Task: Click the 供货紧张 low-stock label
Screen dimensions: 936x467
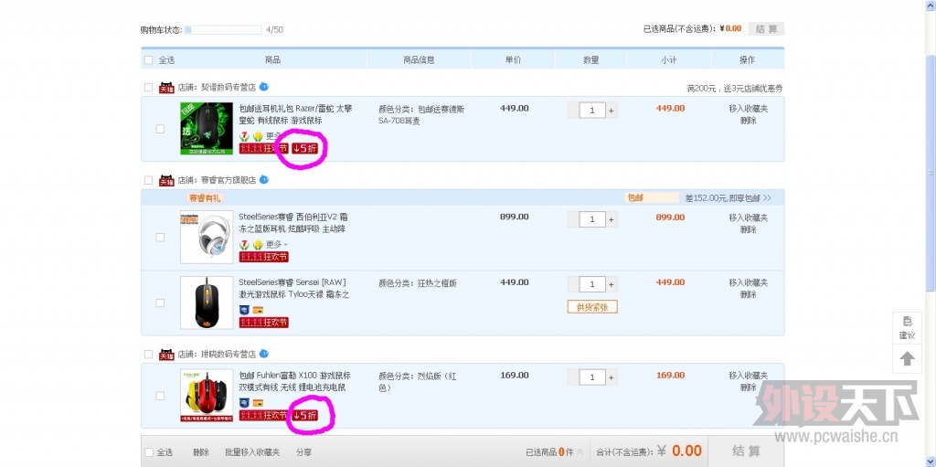Action: tap(592, 307)
